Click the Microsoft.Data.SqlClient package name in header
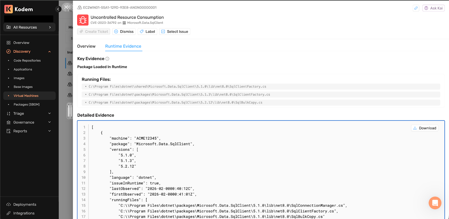The image size is (449, 219). (145, 23)
